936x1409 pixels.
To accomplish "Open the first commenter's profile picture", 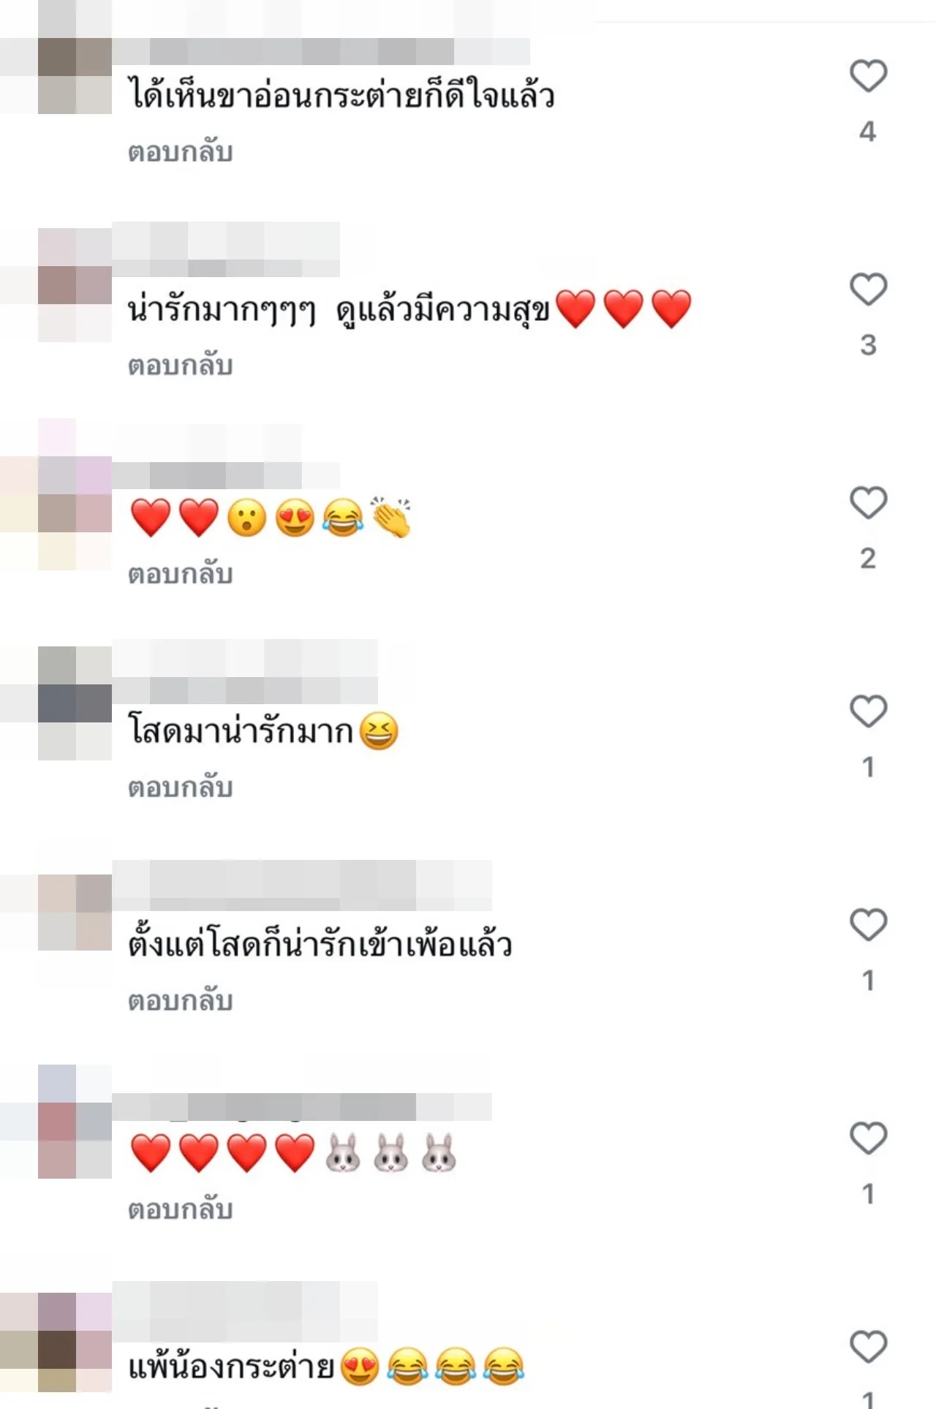I will click(x=75, y=76).
